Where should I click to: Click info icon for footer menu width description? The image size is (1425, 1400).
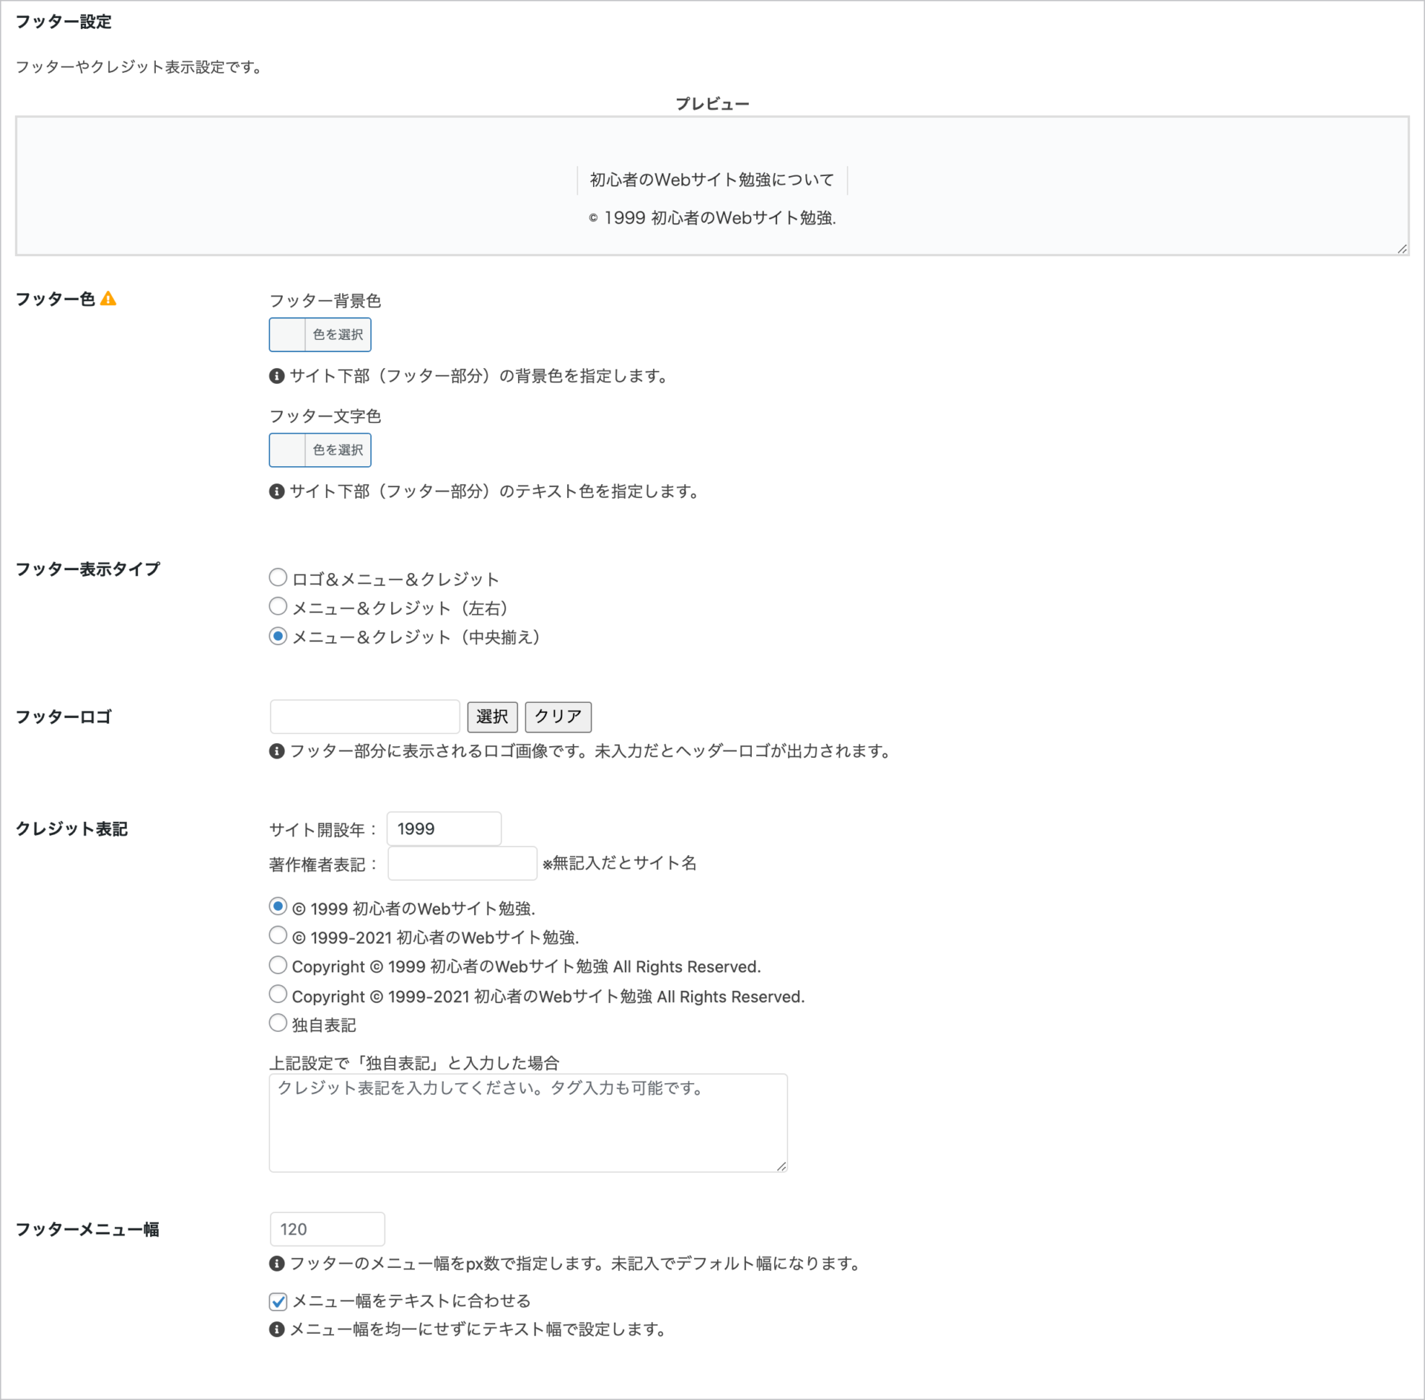pyautogui.click(x=277, y=1263)
